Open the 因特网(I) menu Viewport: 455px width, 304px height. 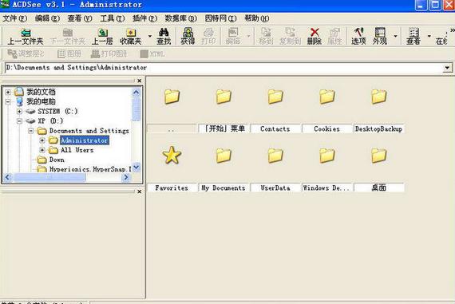220,18
